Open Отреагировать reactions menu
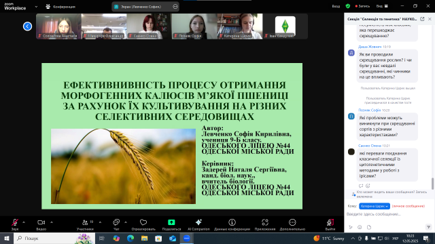This screenshot has height=244, width=435. 143,224
